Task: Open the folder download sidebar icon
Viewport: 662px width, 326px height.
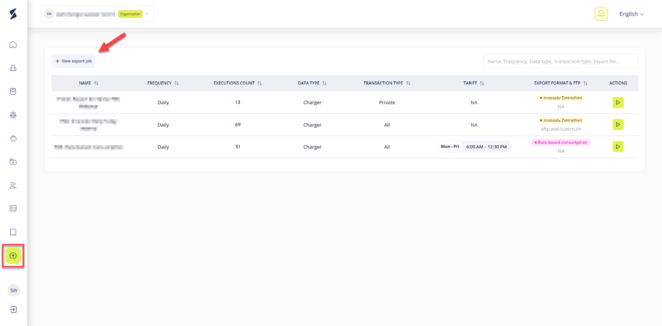Action: 13,162
